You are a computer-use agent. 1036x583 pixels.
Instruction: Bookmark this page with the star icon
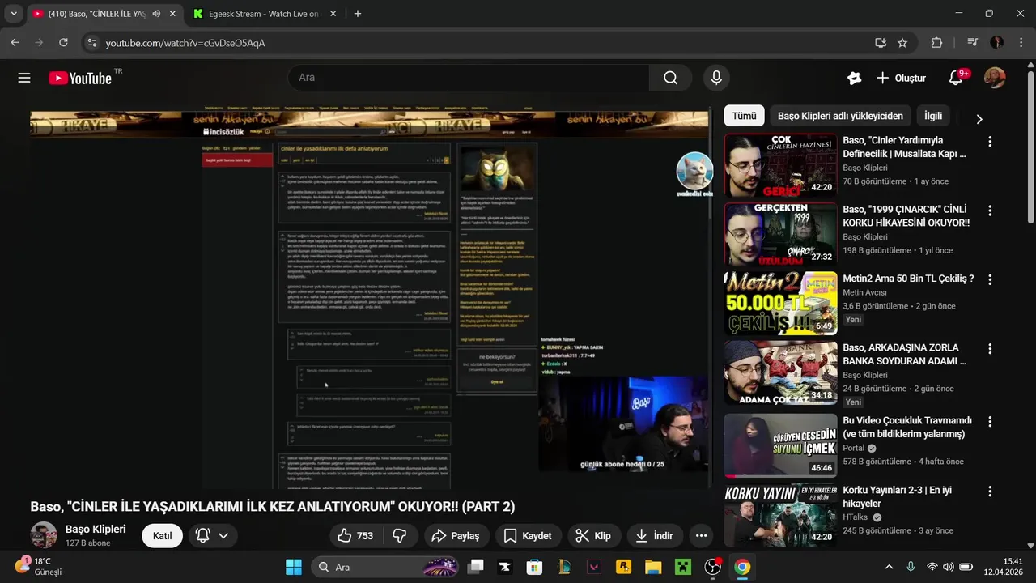[x=902, y=43]
